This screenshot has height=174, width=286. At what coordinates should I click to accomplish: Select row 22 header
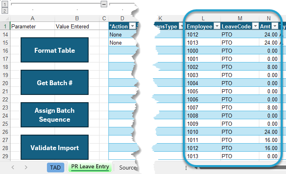coord(5,99)
